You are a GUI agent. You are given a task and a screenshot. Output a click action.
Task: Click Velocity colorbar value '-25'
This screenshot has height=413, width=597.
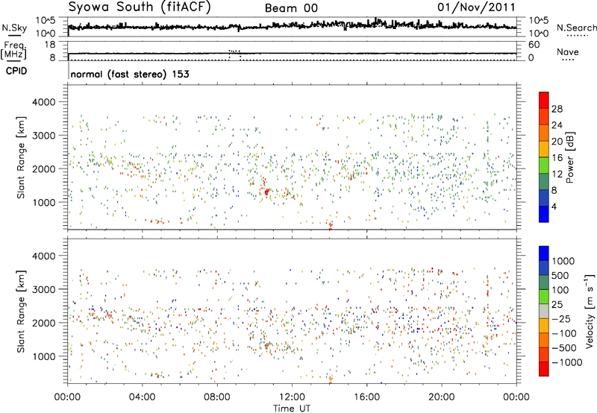[x=561, y=319]
